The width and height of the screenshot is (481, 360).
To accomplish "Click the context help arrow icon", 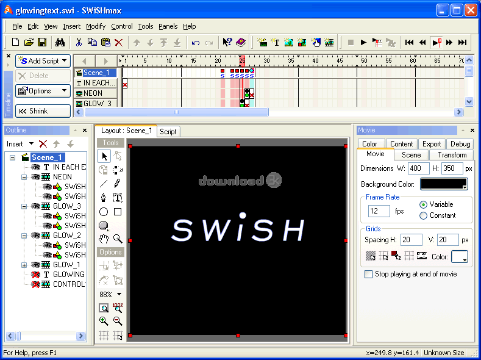I will click(227, 42).
